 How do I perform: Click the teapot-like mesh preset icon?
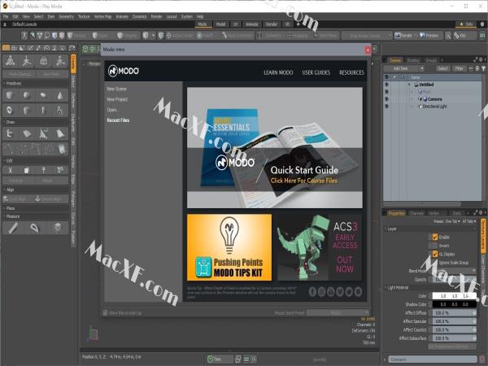pyautogui.click(x=43, y=61)
